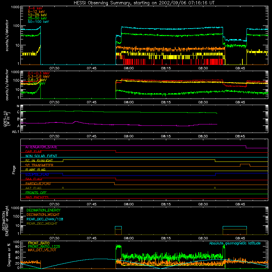Click the Absolute geomagnetic latitude label
Viewport: 272px width, 272px height.
point(235,243)
